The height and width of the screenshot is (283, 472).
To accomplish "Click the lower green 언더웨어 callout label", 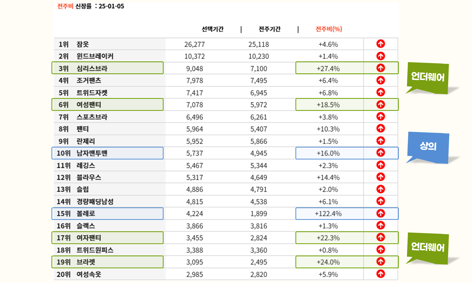I will point(428,247).
